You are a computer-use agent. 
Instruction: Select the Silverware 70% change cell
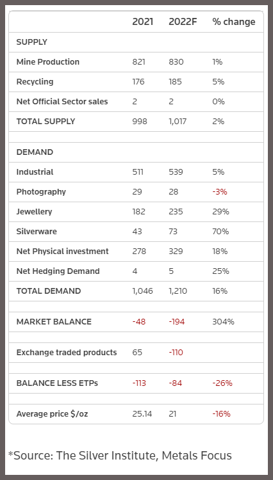(220, 232)
